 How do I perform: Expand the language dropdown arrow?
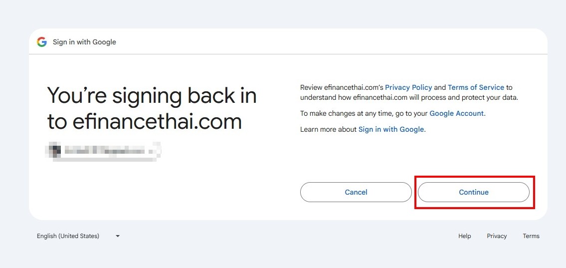118,236
